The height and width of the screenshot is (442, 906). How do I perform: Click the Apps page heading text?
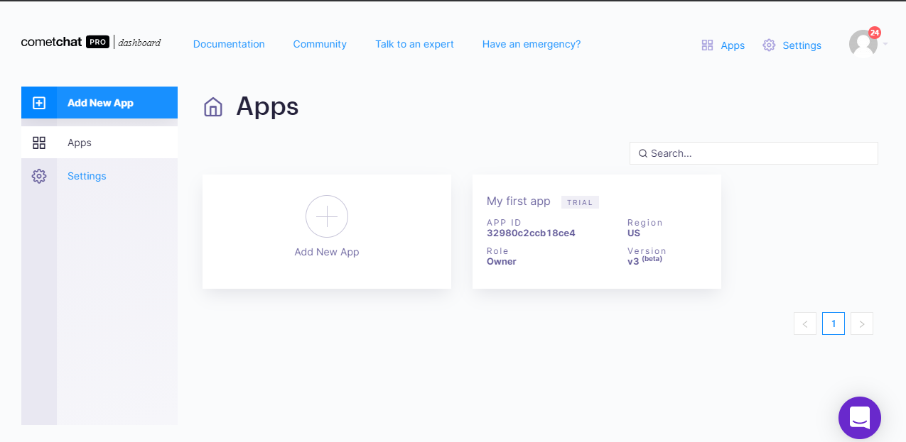pyautogui.click(x=267, y=106)
